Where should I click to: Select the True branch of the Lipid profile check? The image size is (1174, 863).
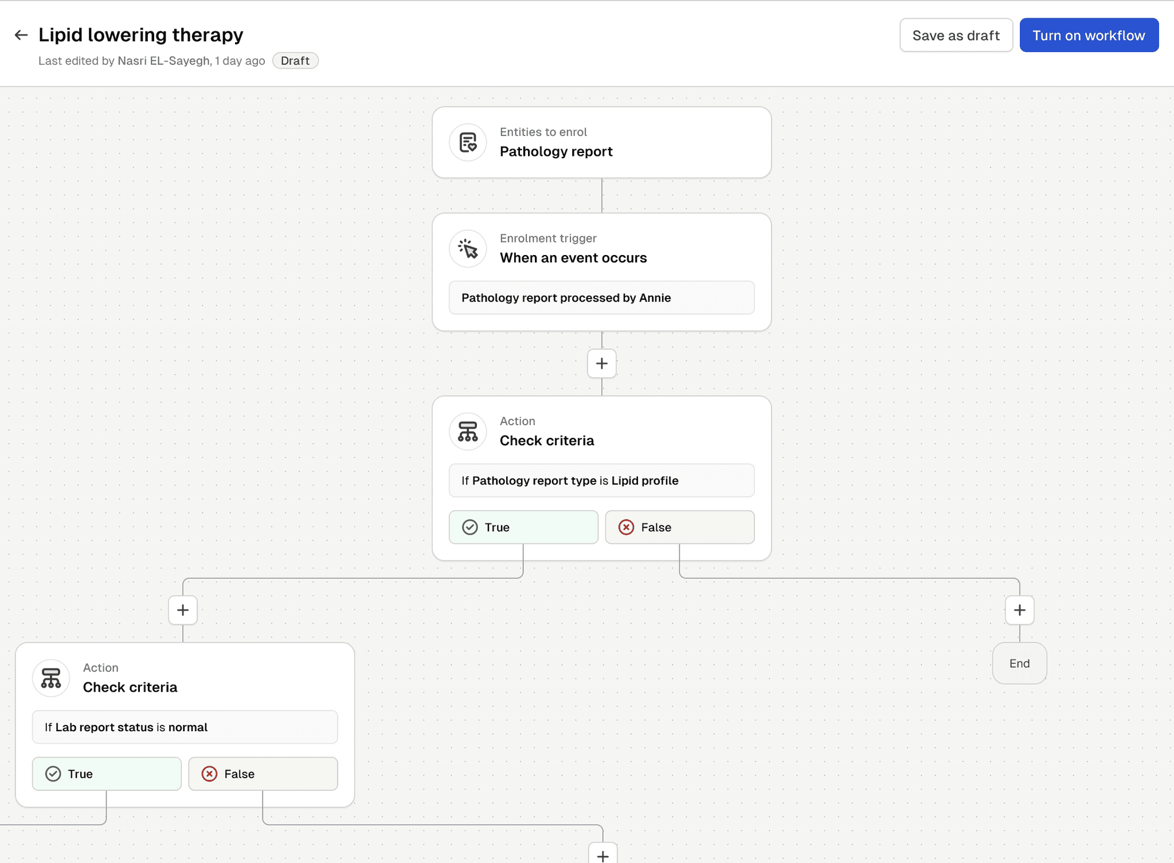523,527
